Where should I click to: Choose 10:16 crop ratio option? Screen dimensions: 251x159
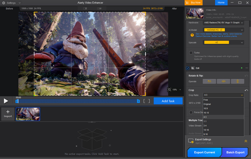tap(224, 130)
